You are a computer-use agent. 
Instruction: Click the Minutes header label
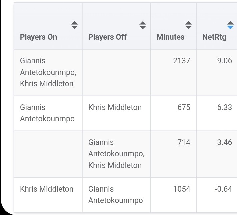click(x=170, y=37)
